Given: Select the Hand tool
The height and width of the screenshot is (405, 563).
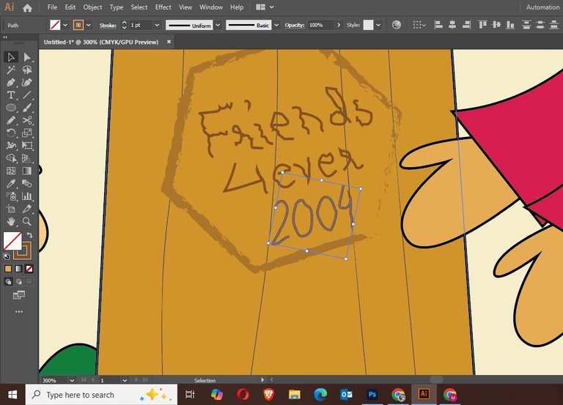Looking at the screenshot, I should [11, 221].
